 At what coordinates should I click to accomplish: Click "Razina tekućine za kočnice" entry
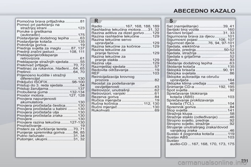125,46
